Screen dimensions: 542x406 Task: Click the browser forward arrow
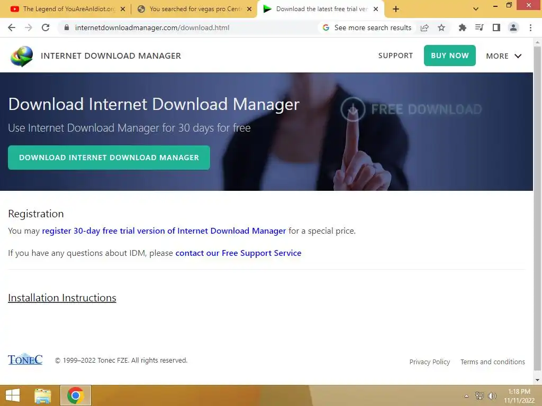pos(29,27)
